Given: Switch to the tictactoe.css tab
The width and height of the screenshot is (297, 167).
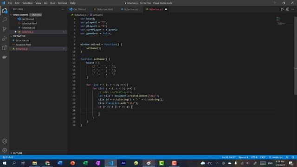Looking at the screenshot, I should pyautogui.click(x=131, y=9).
